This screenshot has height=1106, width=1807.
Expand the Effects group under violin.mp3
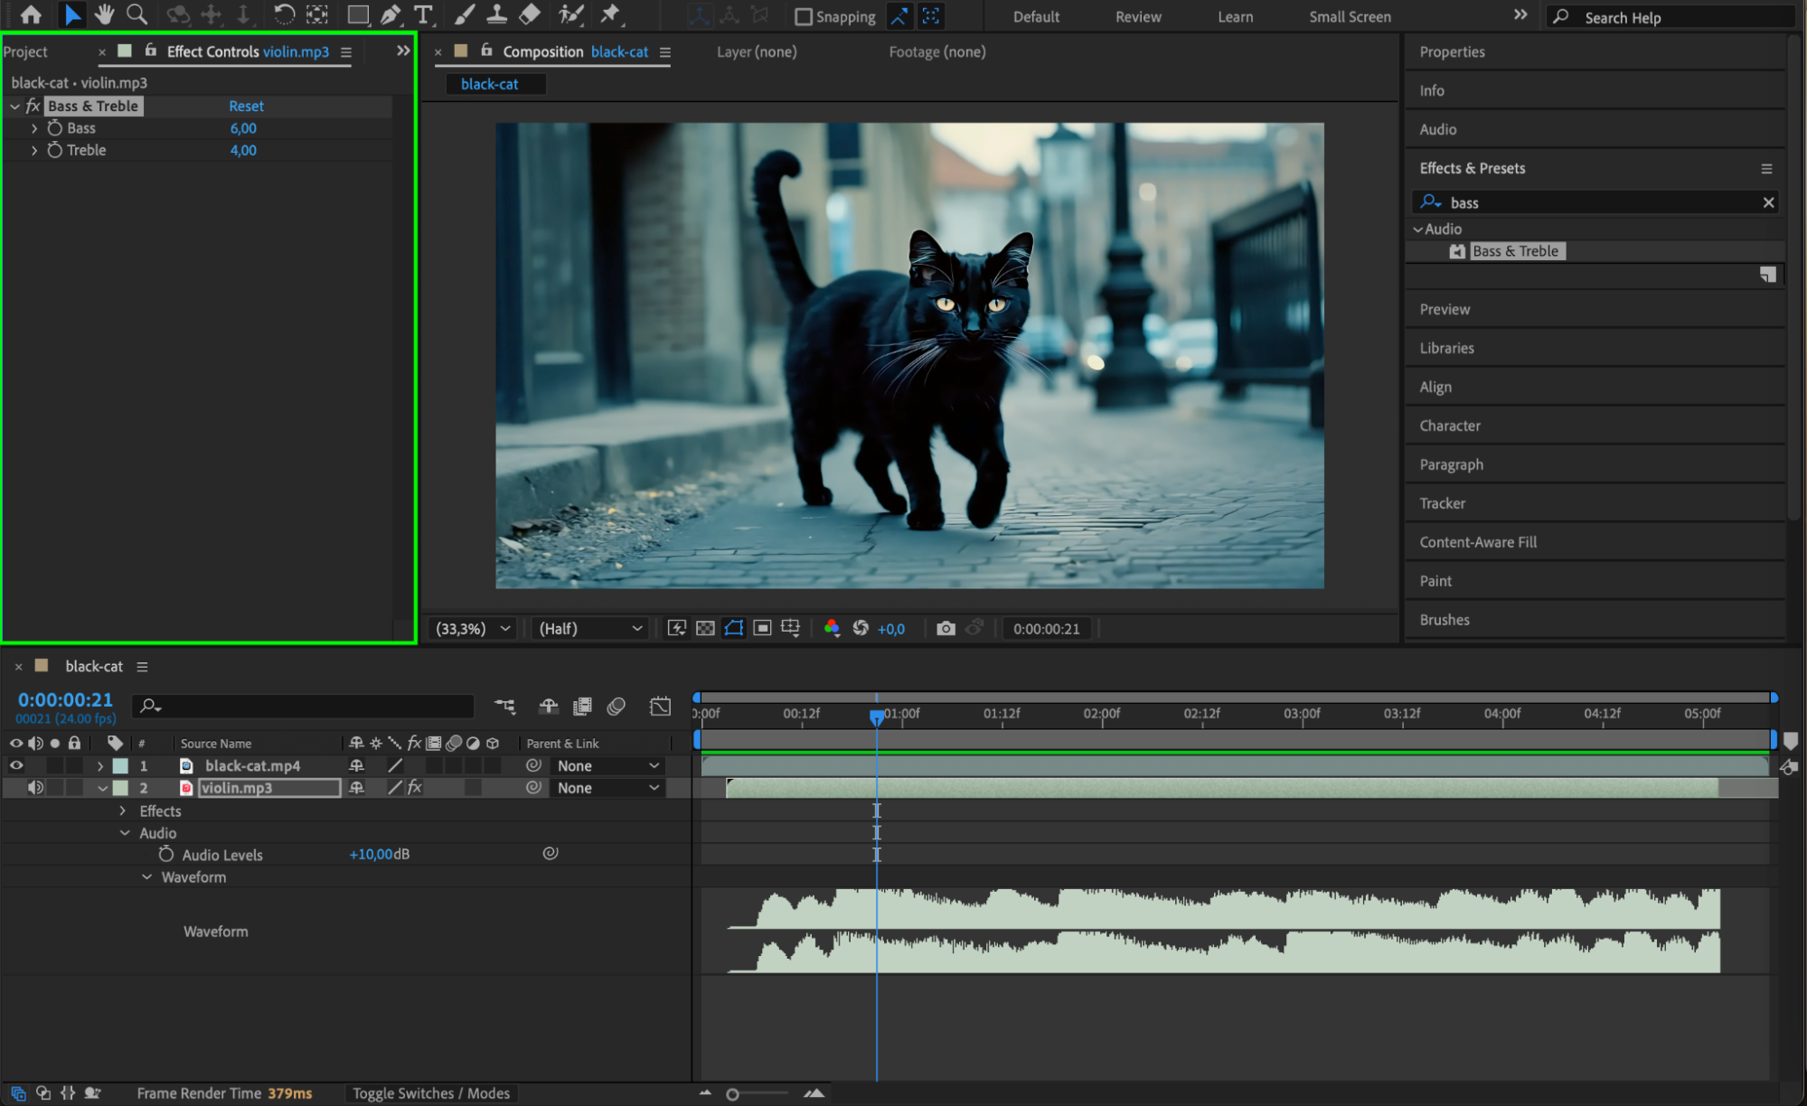click(x=123, y=811)
